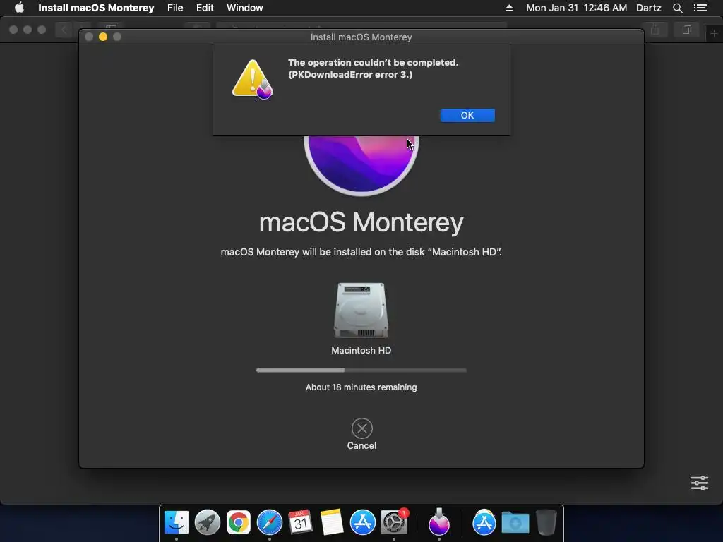Click the back arrow in background window

pyautogui.click(x=64, y=30)
